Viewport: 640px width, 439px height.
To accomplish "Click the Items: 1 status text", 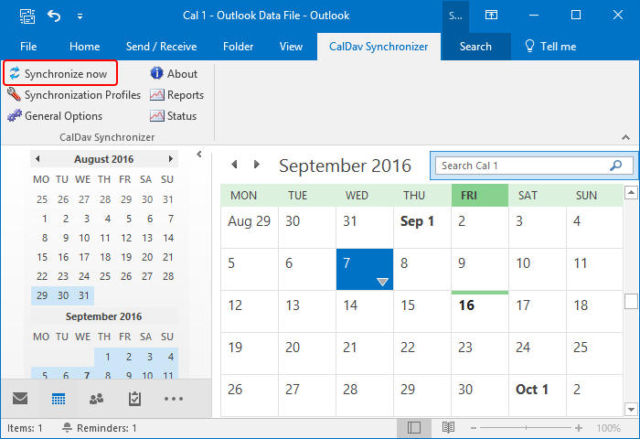I will (x=25, y=428).
